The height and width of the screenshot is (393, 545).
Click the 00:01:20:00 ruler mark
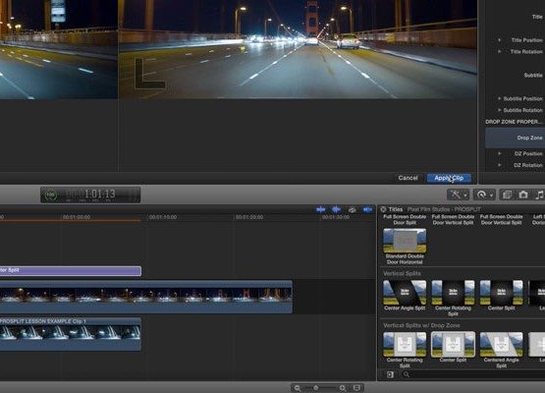249,217
